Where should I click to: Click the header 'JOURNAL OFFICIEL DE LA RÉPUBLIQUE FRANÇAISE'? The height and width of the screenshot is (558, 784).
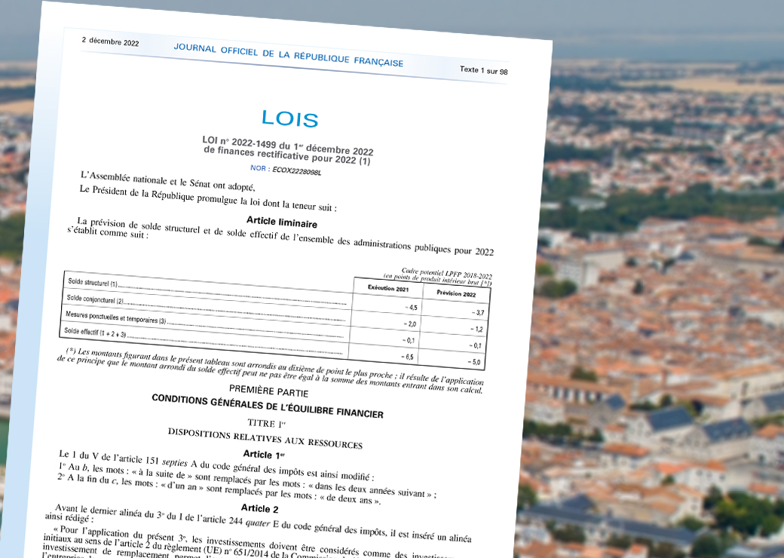[289, 55]
